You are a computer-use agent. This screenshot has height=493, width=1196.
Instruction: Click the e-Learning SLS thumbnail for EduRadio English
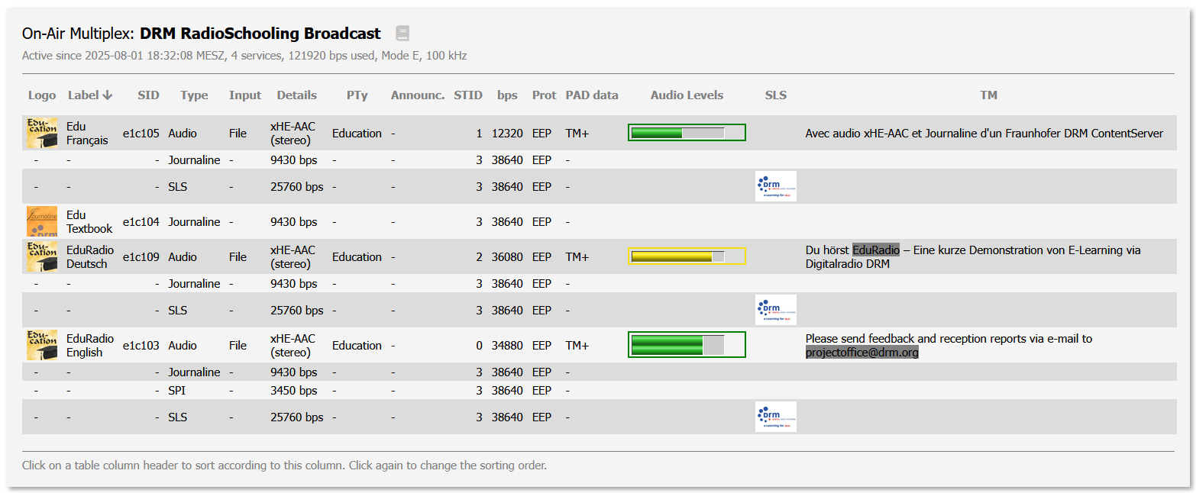click(775, 416)
